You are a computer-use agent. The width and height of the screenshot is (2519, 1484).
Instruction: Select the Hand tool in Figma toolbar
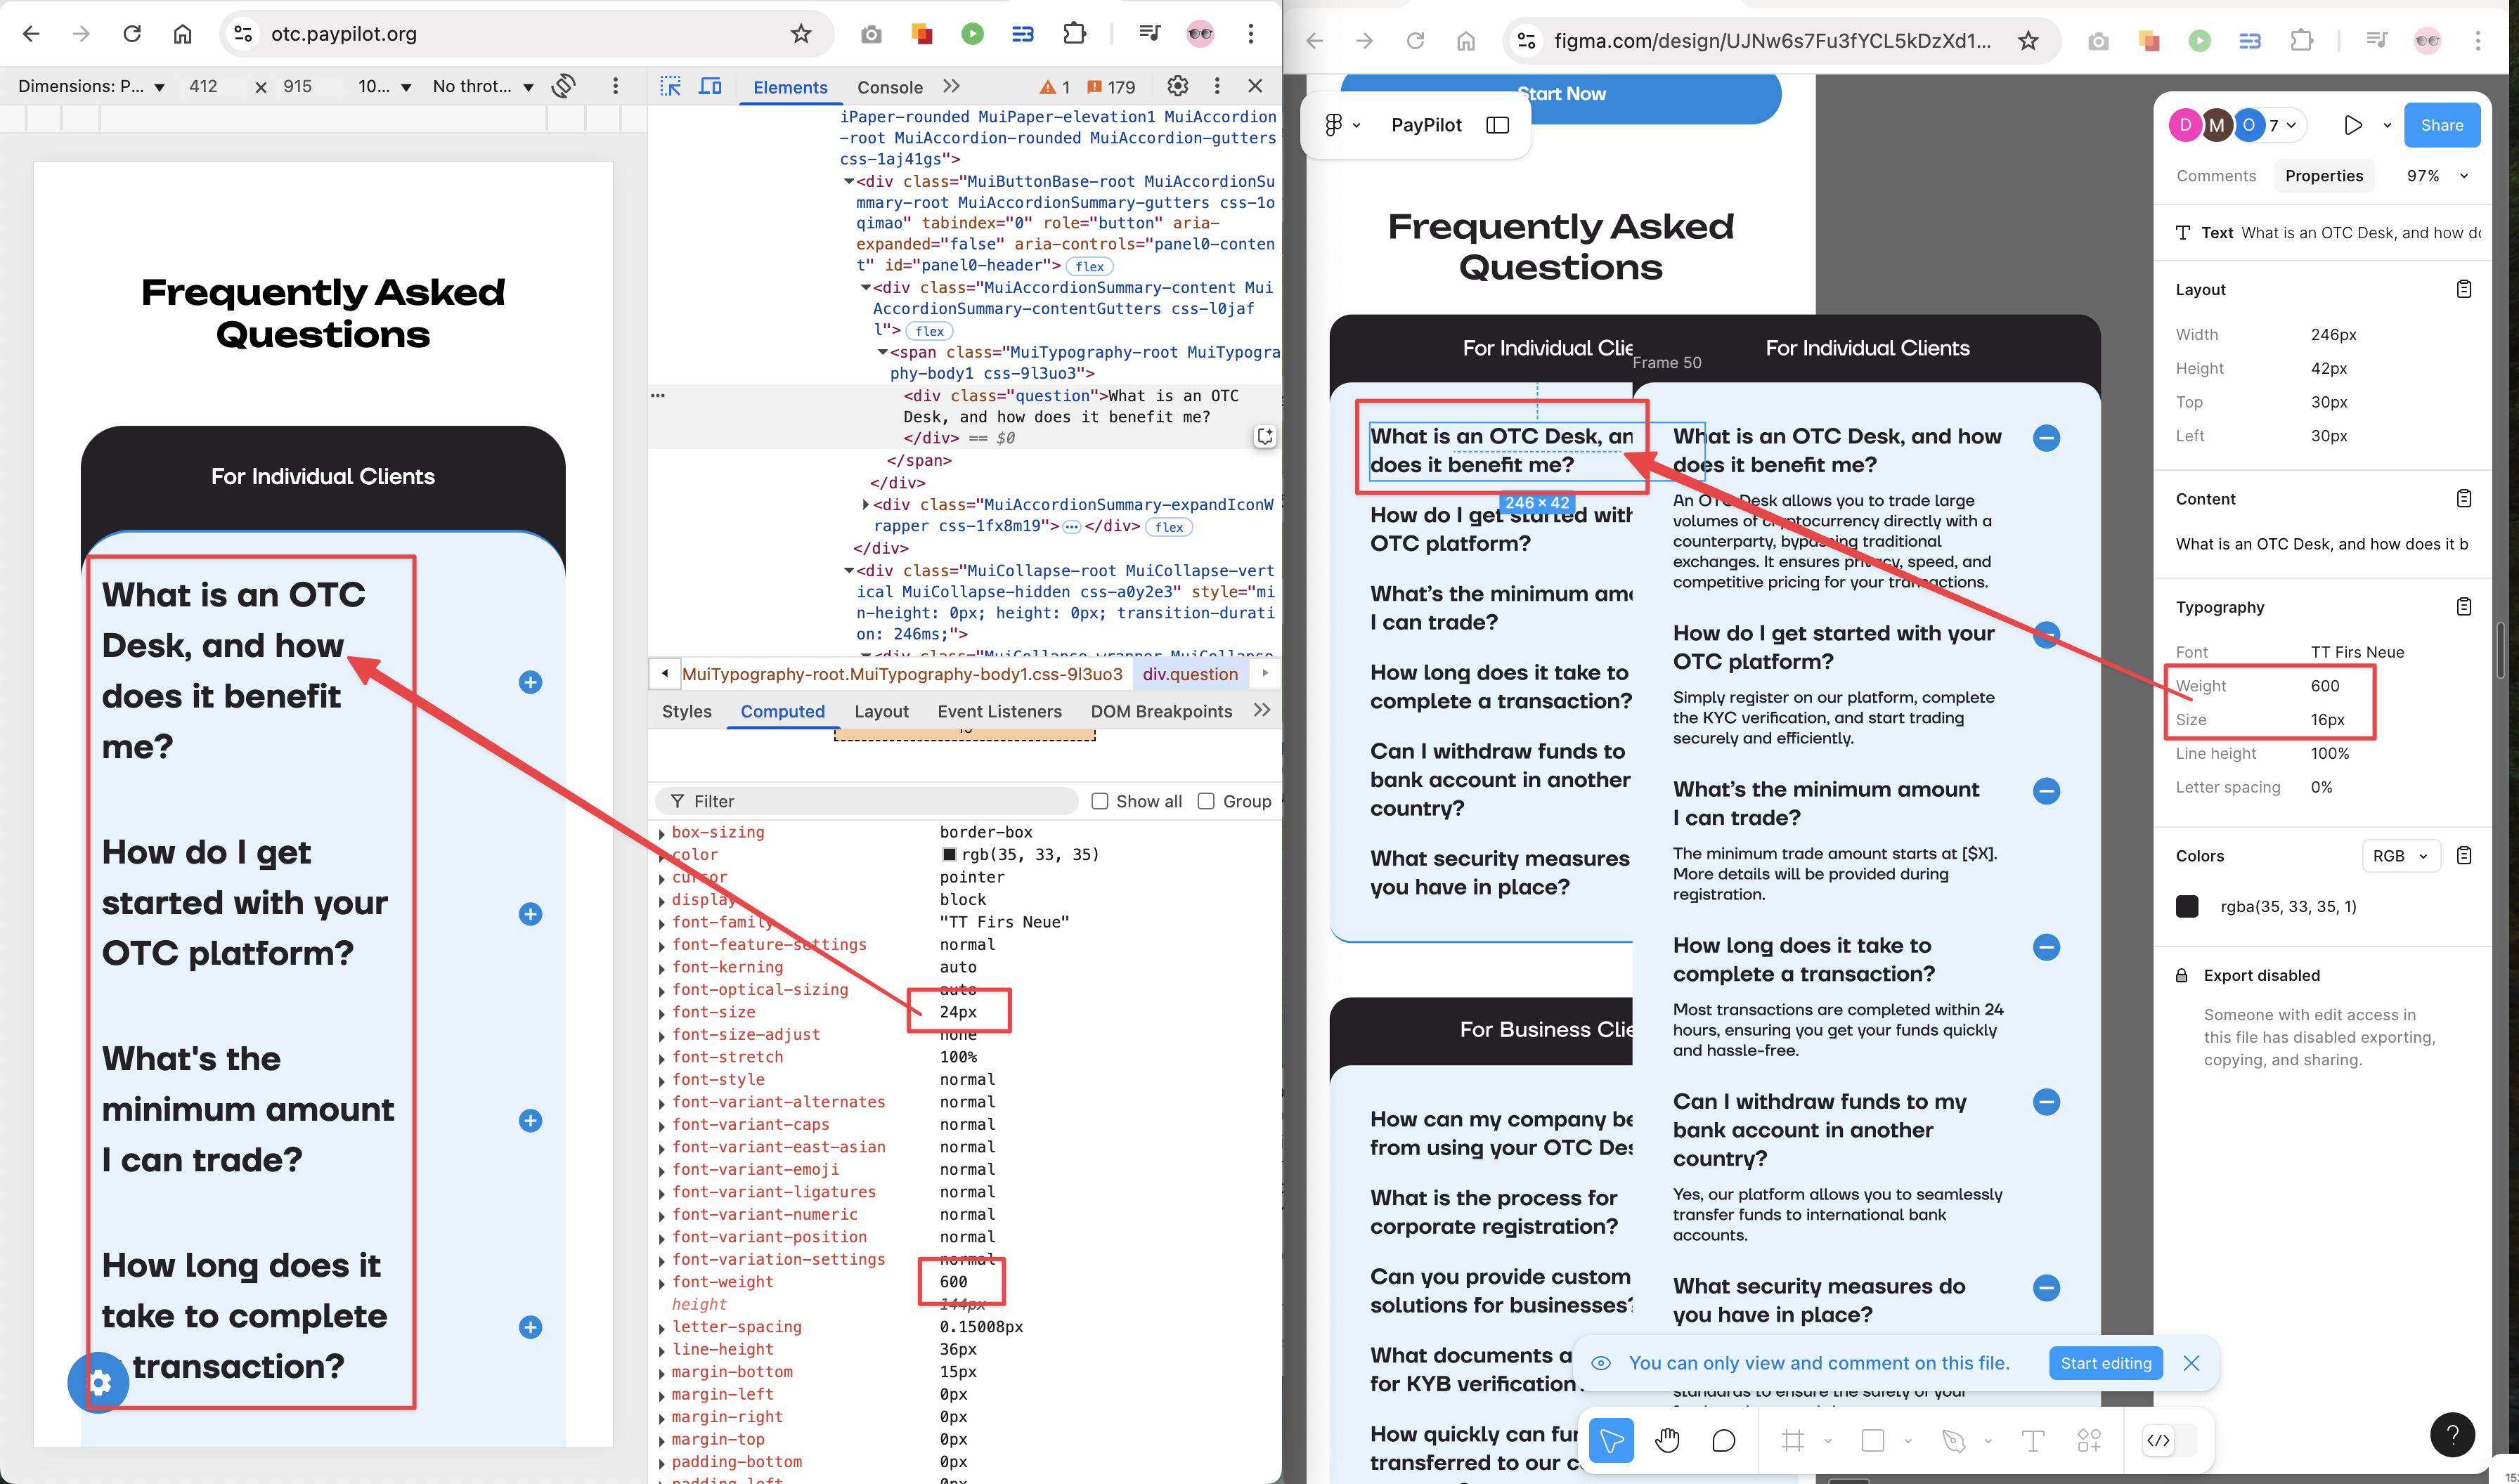pos(1667,1440)
